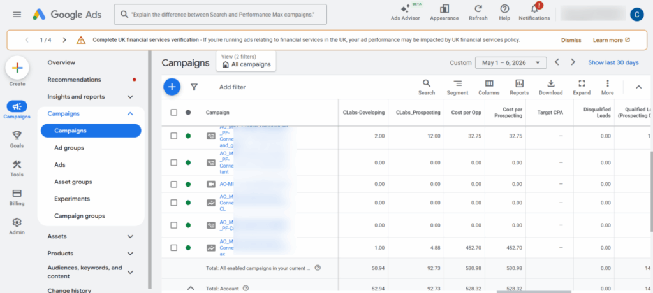Click the Create plus button

click(x=17, y=68)
